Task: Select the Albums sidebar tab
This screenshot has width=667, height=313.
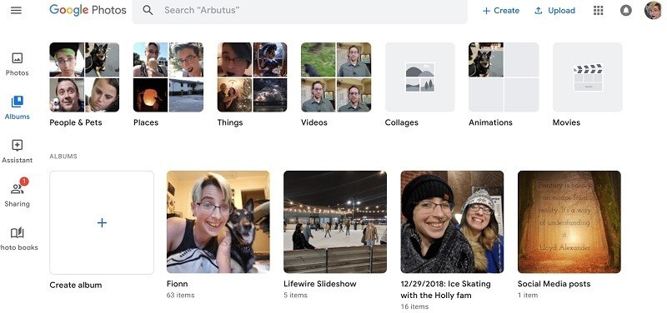Action: pos(17,107)
